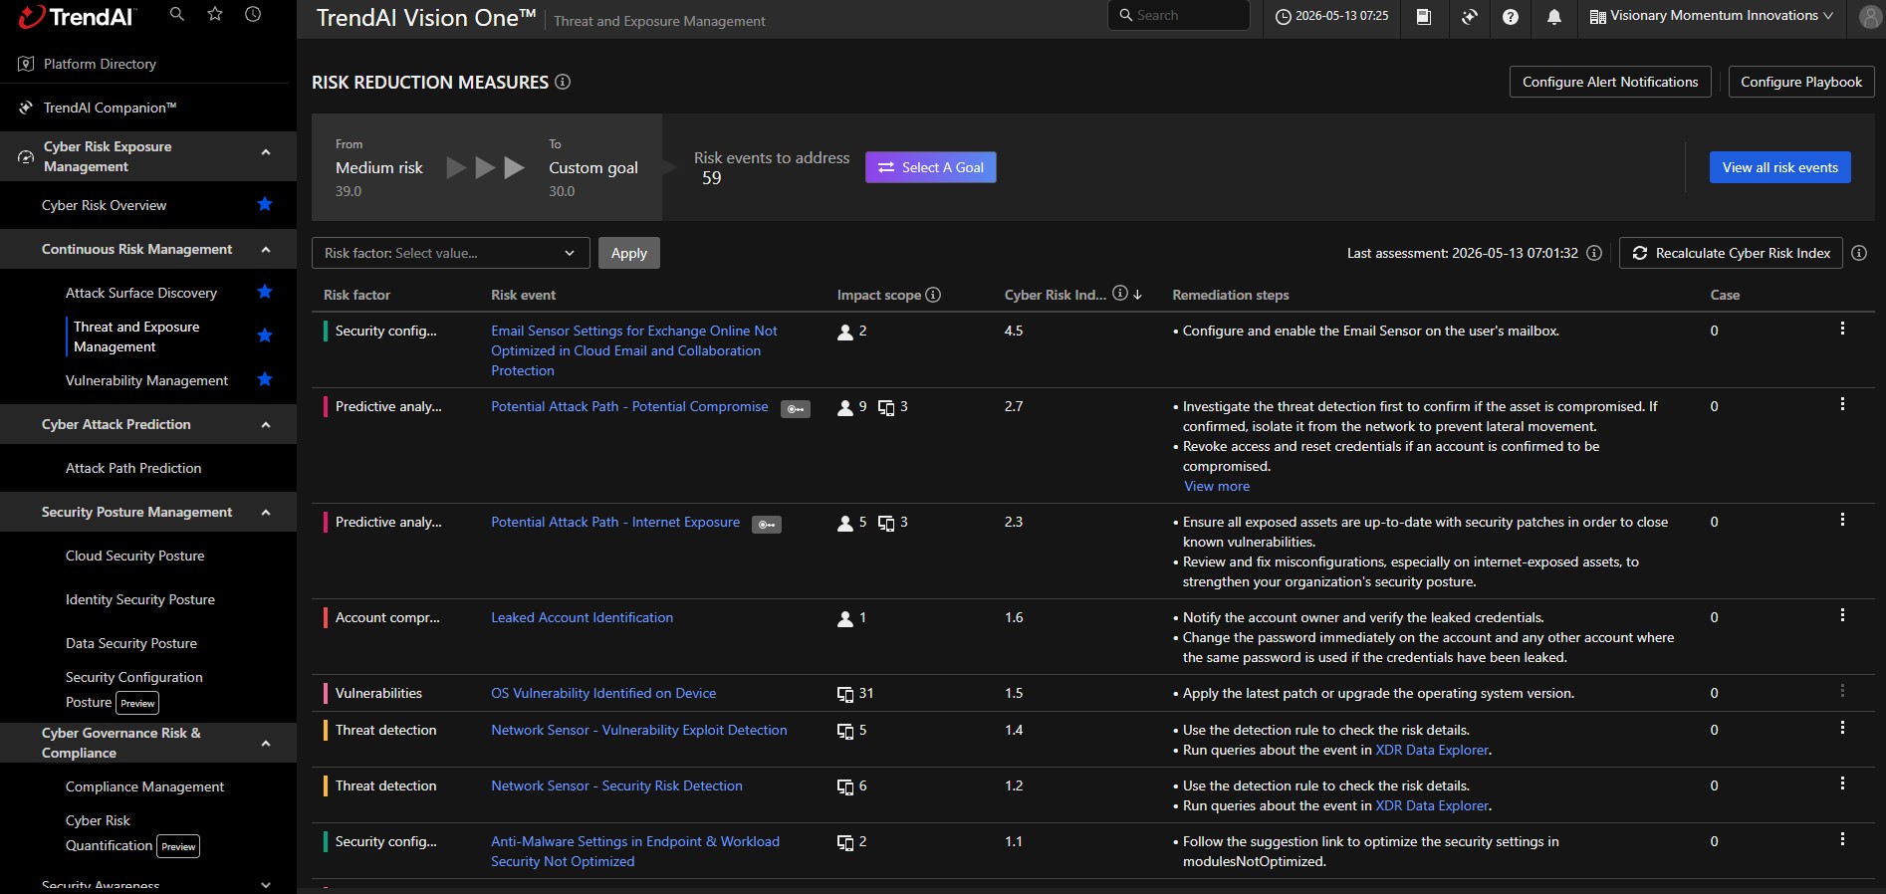Expand the Security Awareness group

(266, 884)
